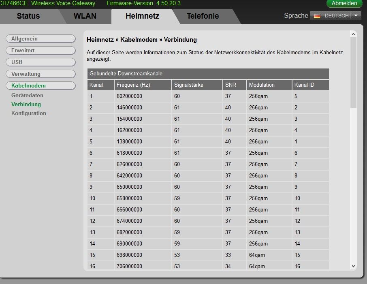Select frequency value 602000000
Image resolution: width=367 pixels, height=284 pixels.
click(130, 96)
